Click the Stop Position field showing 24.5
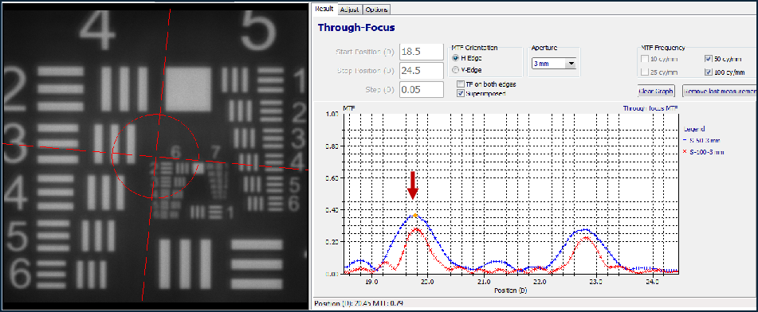 click(422, 71)
